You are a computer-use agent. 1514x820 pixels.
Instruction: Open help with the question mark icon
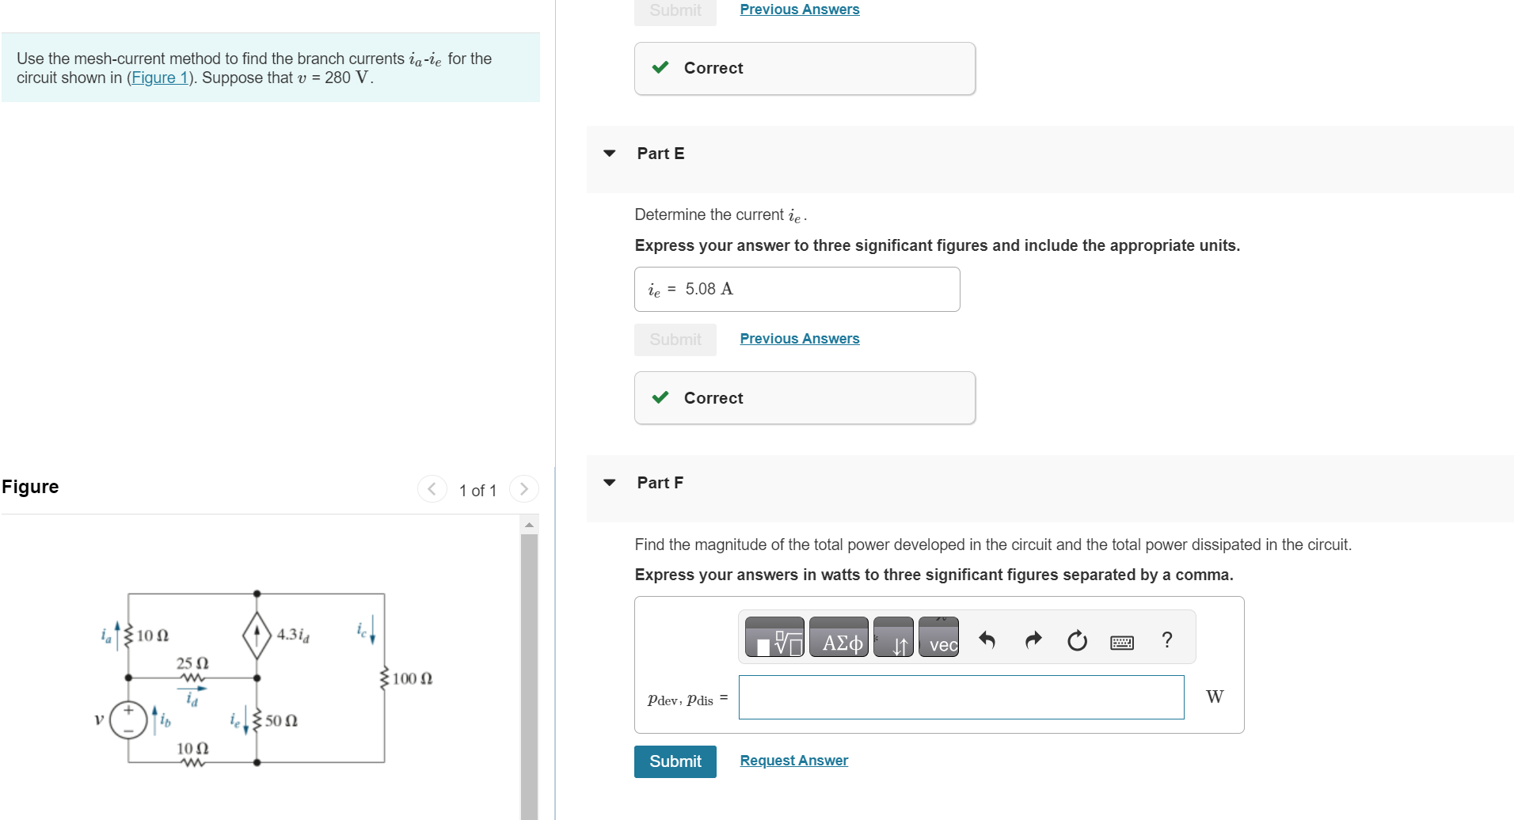1166,640
